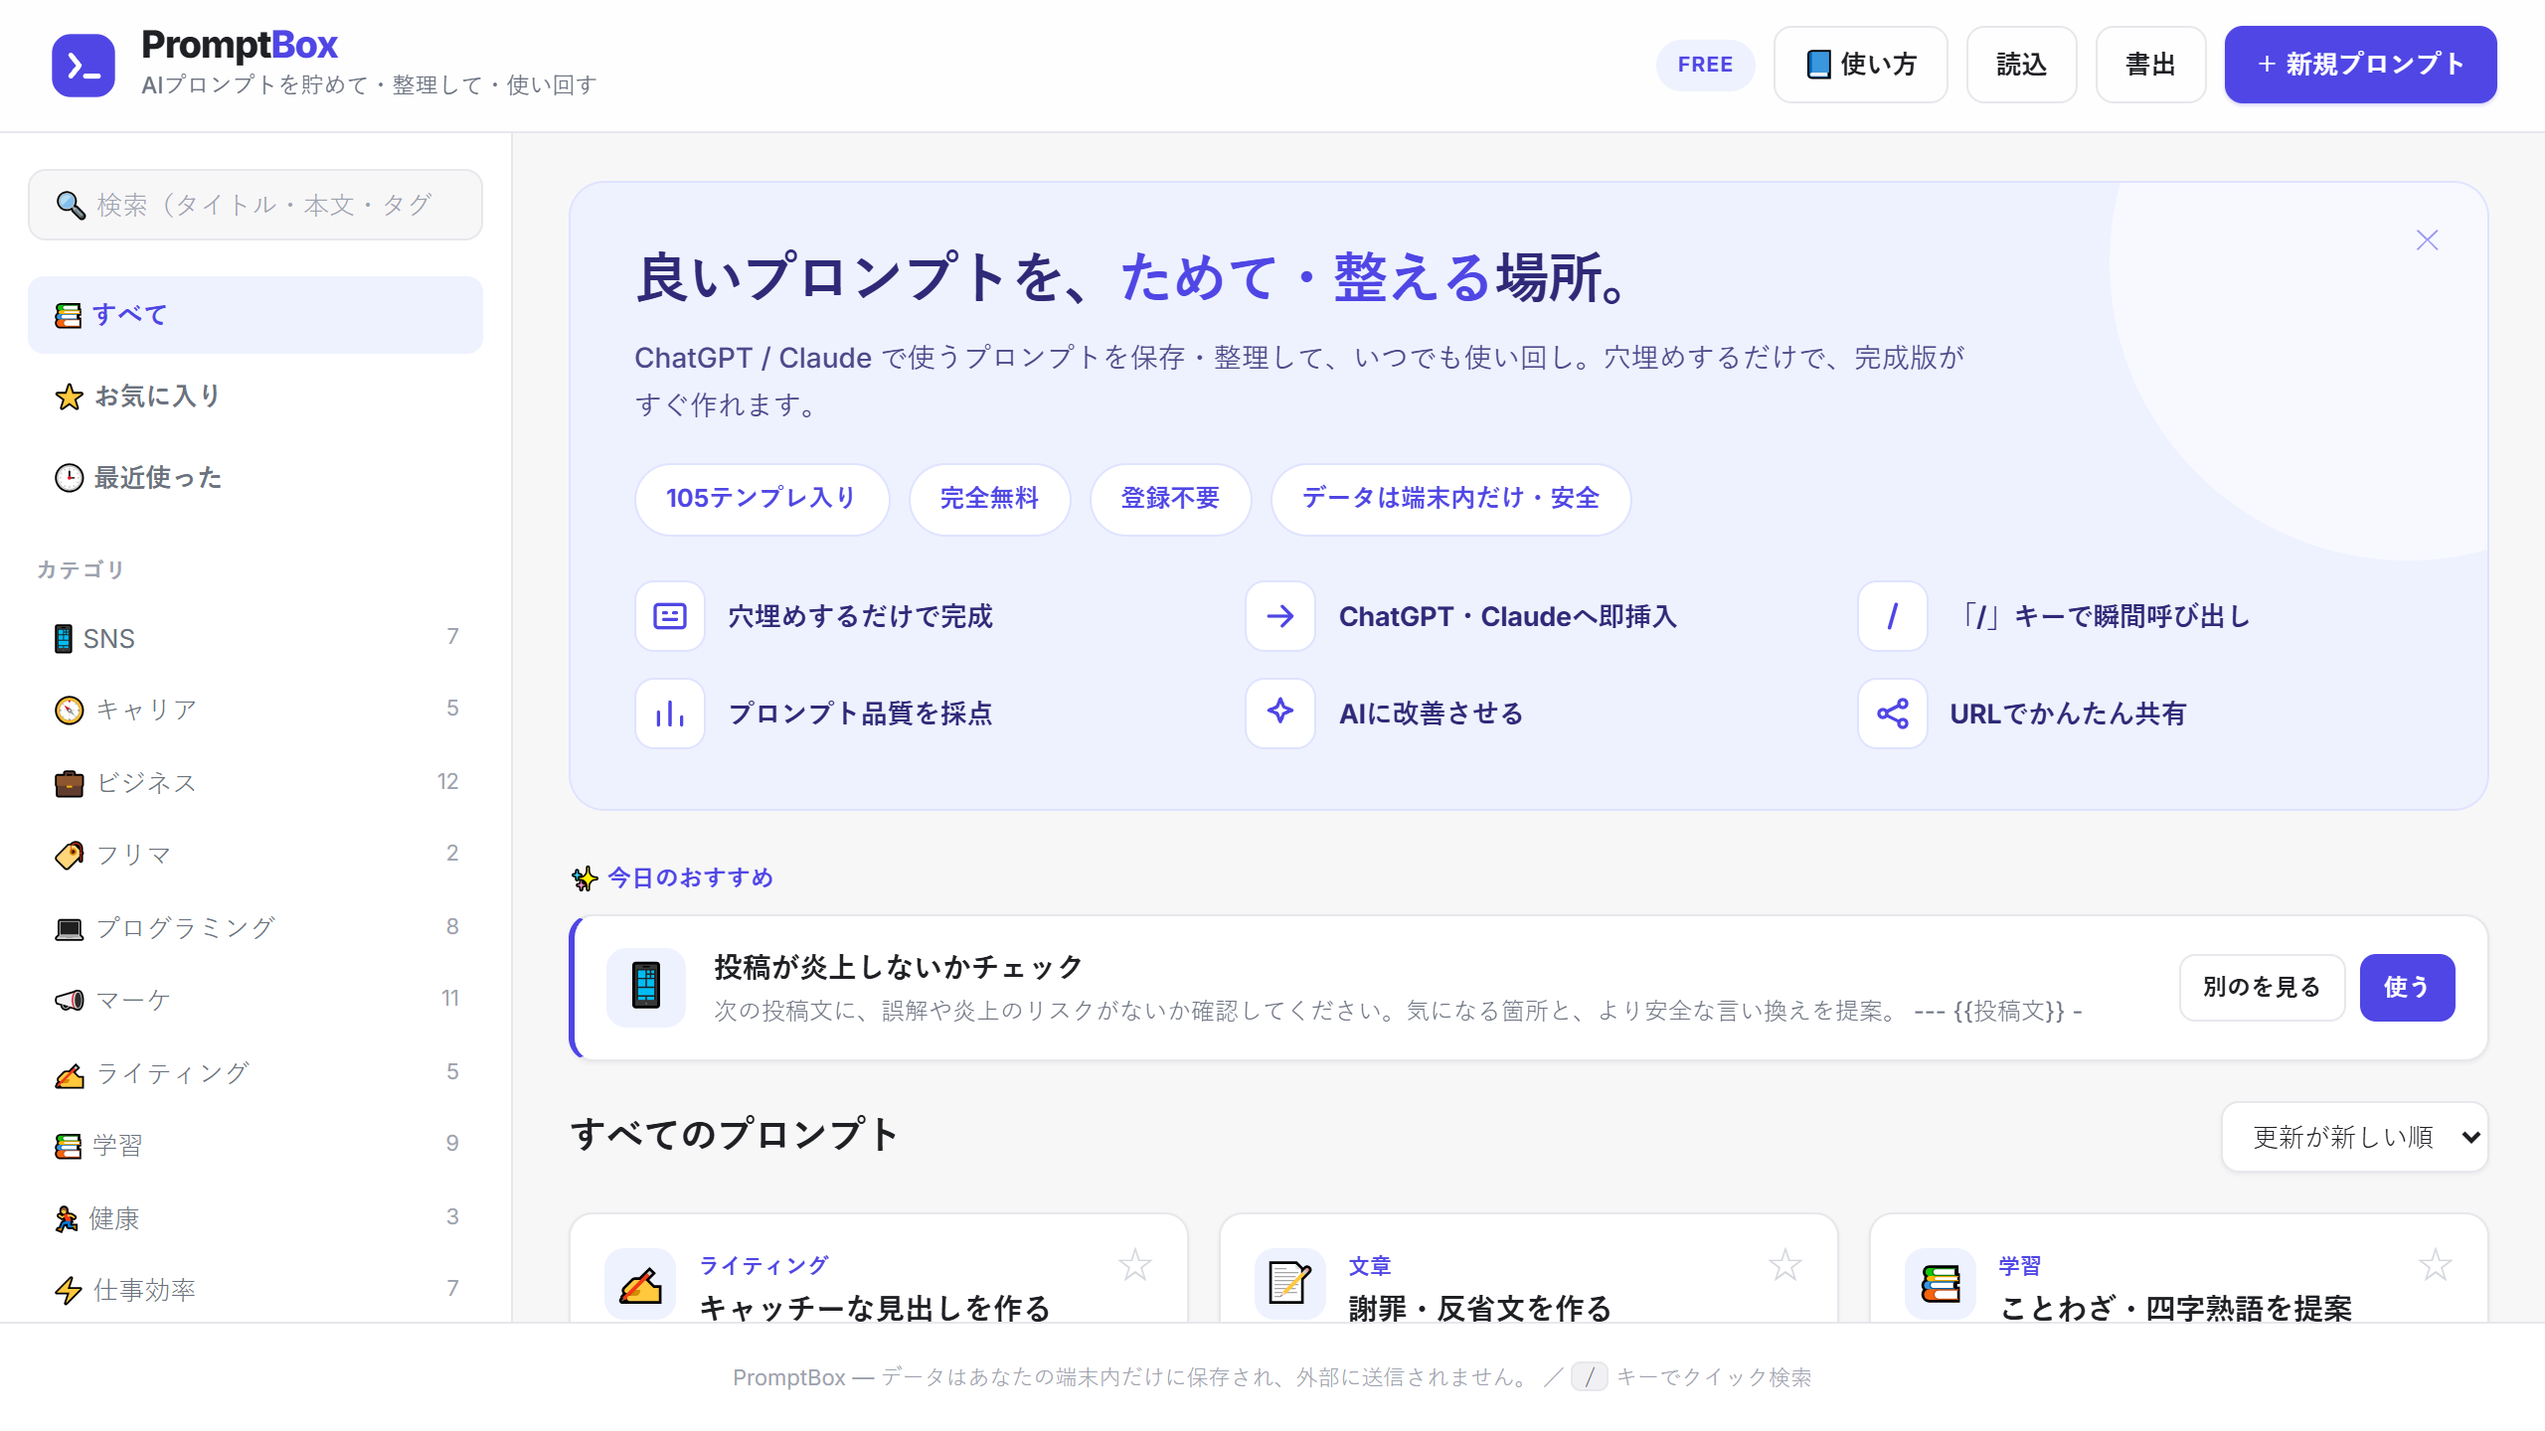Click the books icon on ことわざ card
This screenshot has height=1431, width=2545.
click(x=1941, y=1284)
